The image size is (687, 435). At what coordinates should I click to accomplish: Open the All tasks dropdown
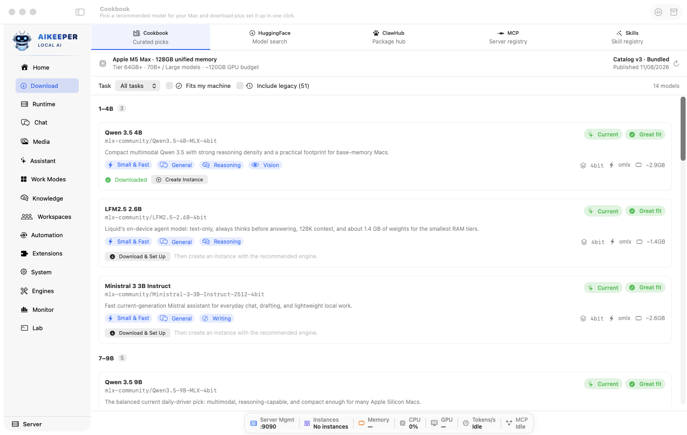click(x=138, y=86)
